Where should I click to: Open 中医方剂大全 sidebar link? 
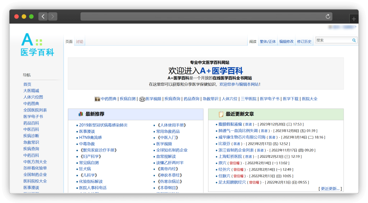pos(35,162)
